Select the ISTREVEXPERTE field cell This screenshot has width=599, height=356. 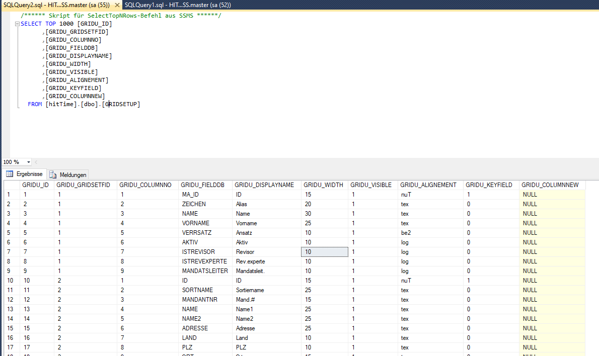(204, 261)
